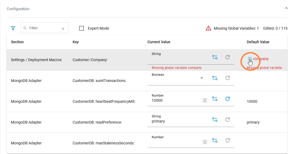
Task: Reset the Customer::Company value to default
Action: coord(228,57)
